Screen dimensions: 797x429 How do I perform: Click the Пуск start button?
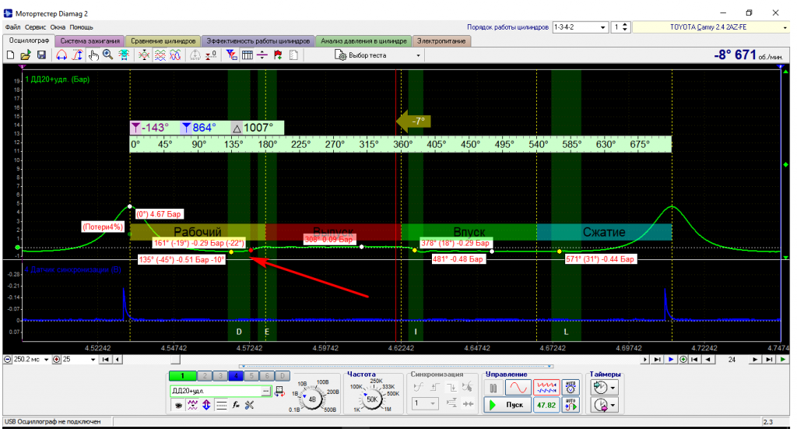click(507, 405)
